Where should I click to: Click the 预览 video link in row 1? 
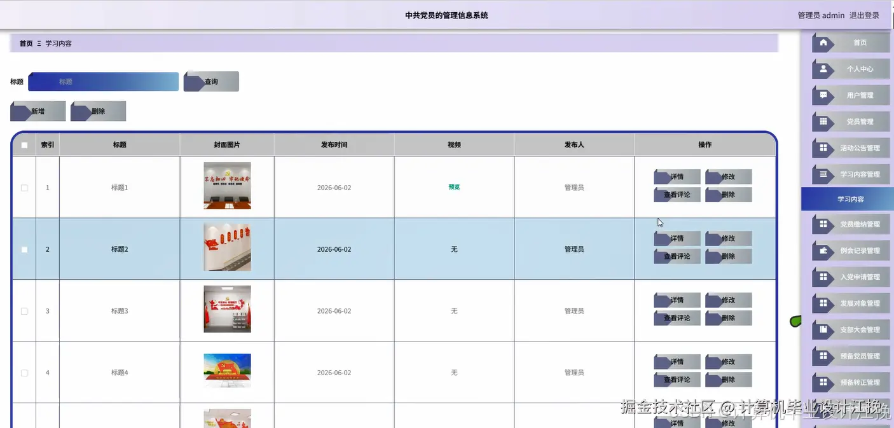(x=454, y=188)
